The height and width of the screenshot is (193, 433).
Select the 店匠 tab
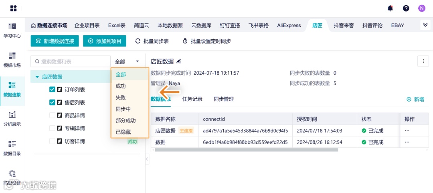click(x=317, y=25)
